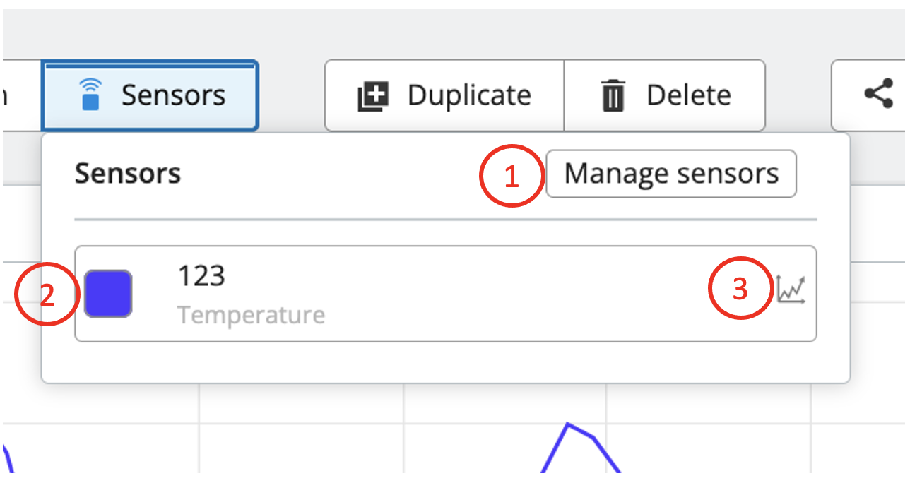
Task: Click the Duplicate button label
Action: click(469, 95)
